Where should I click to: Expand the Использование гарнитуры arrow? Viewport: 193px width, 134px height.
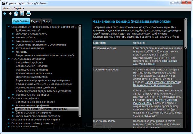tap(13, 95)
